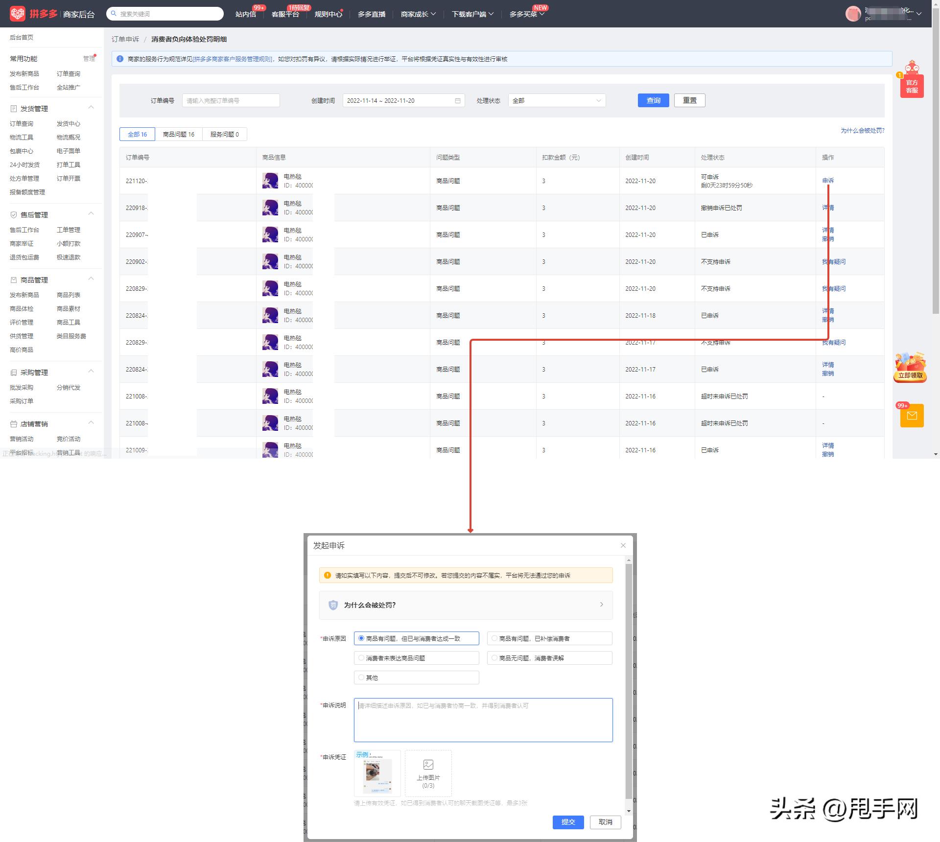Image resolution: width=940 pixels, height=842 pixels.
Task: Select the "其他" appeal reason radio
Action: point(361,678)
